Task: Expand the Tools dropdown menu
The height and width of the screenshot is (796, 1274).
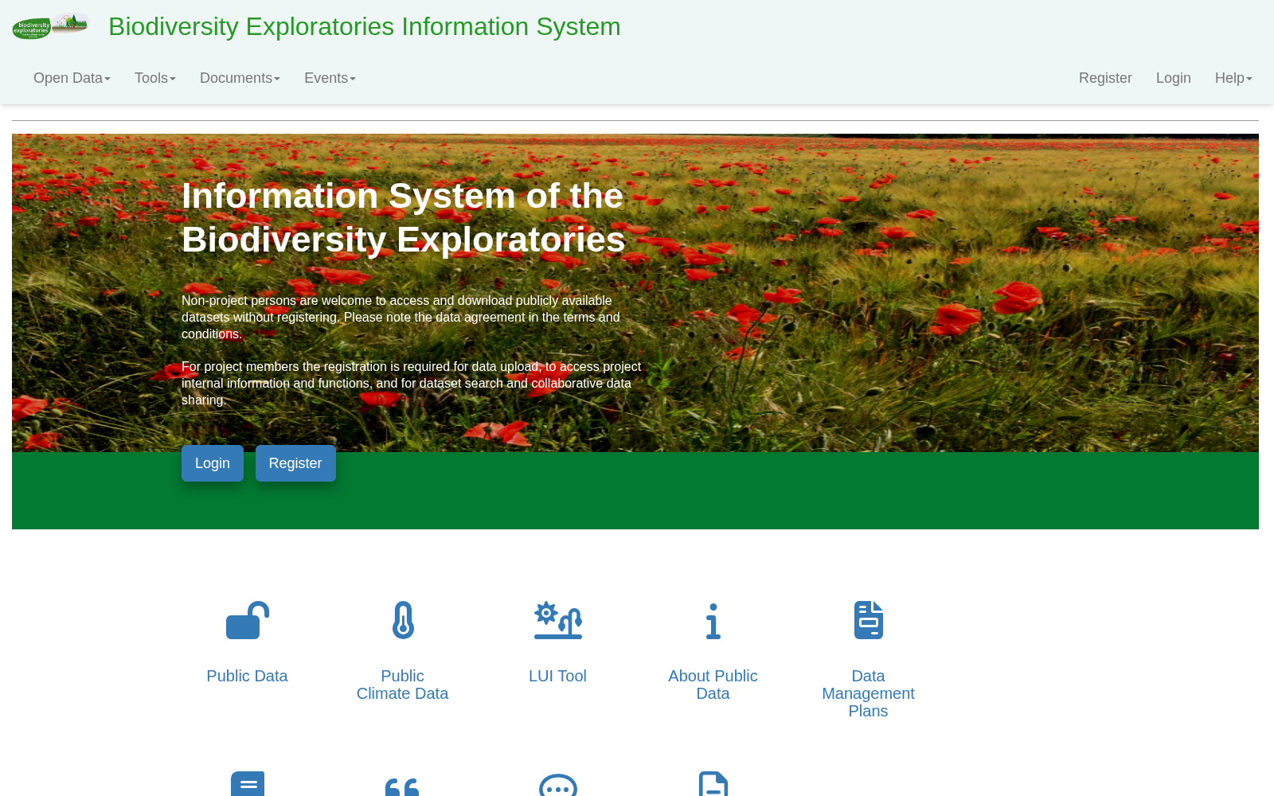Action: (x=155, y=78)
